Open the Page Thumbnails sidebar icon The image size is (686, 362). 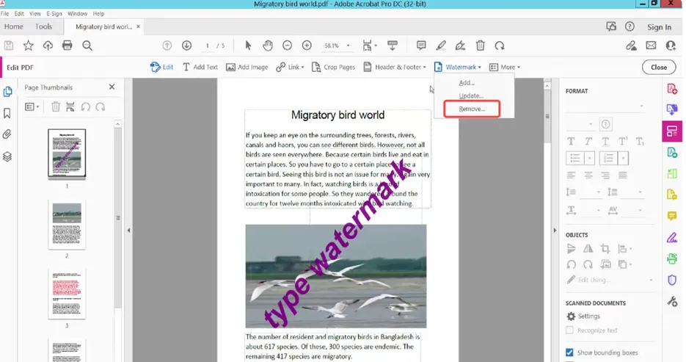(x=7, y=92)
